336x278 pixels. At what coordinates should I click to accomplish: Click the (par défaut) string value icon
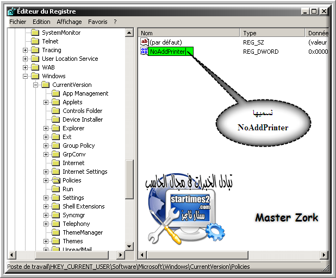(145, 42)
